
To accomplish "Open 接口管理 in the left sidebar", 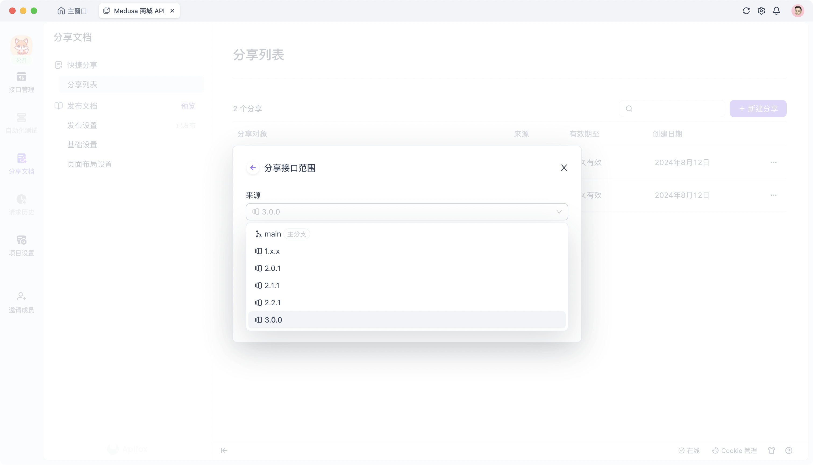I will pyautogui.click(x=21, y=83).
